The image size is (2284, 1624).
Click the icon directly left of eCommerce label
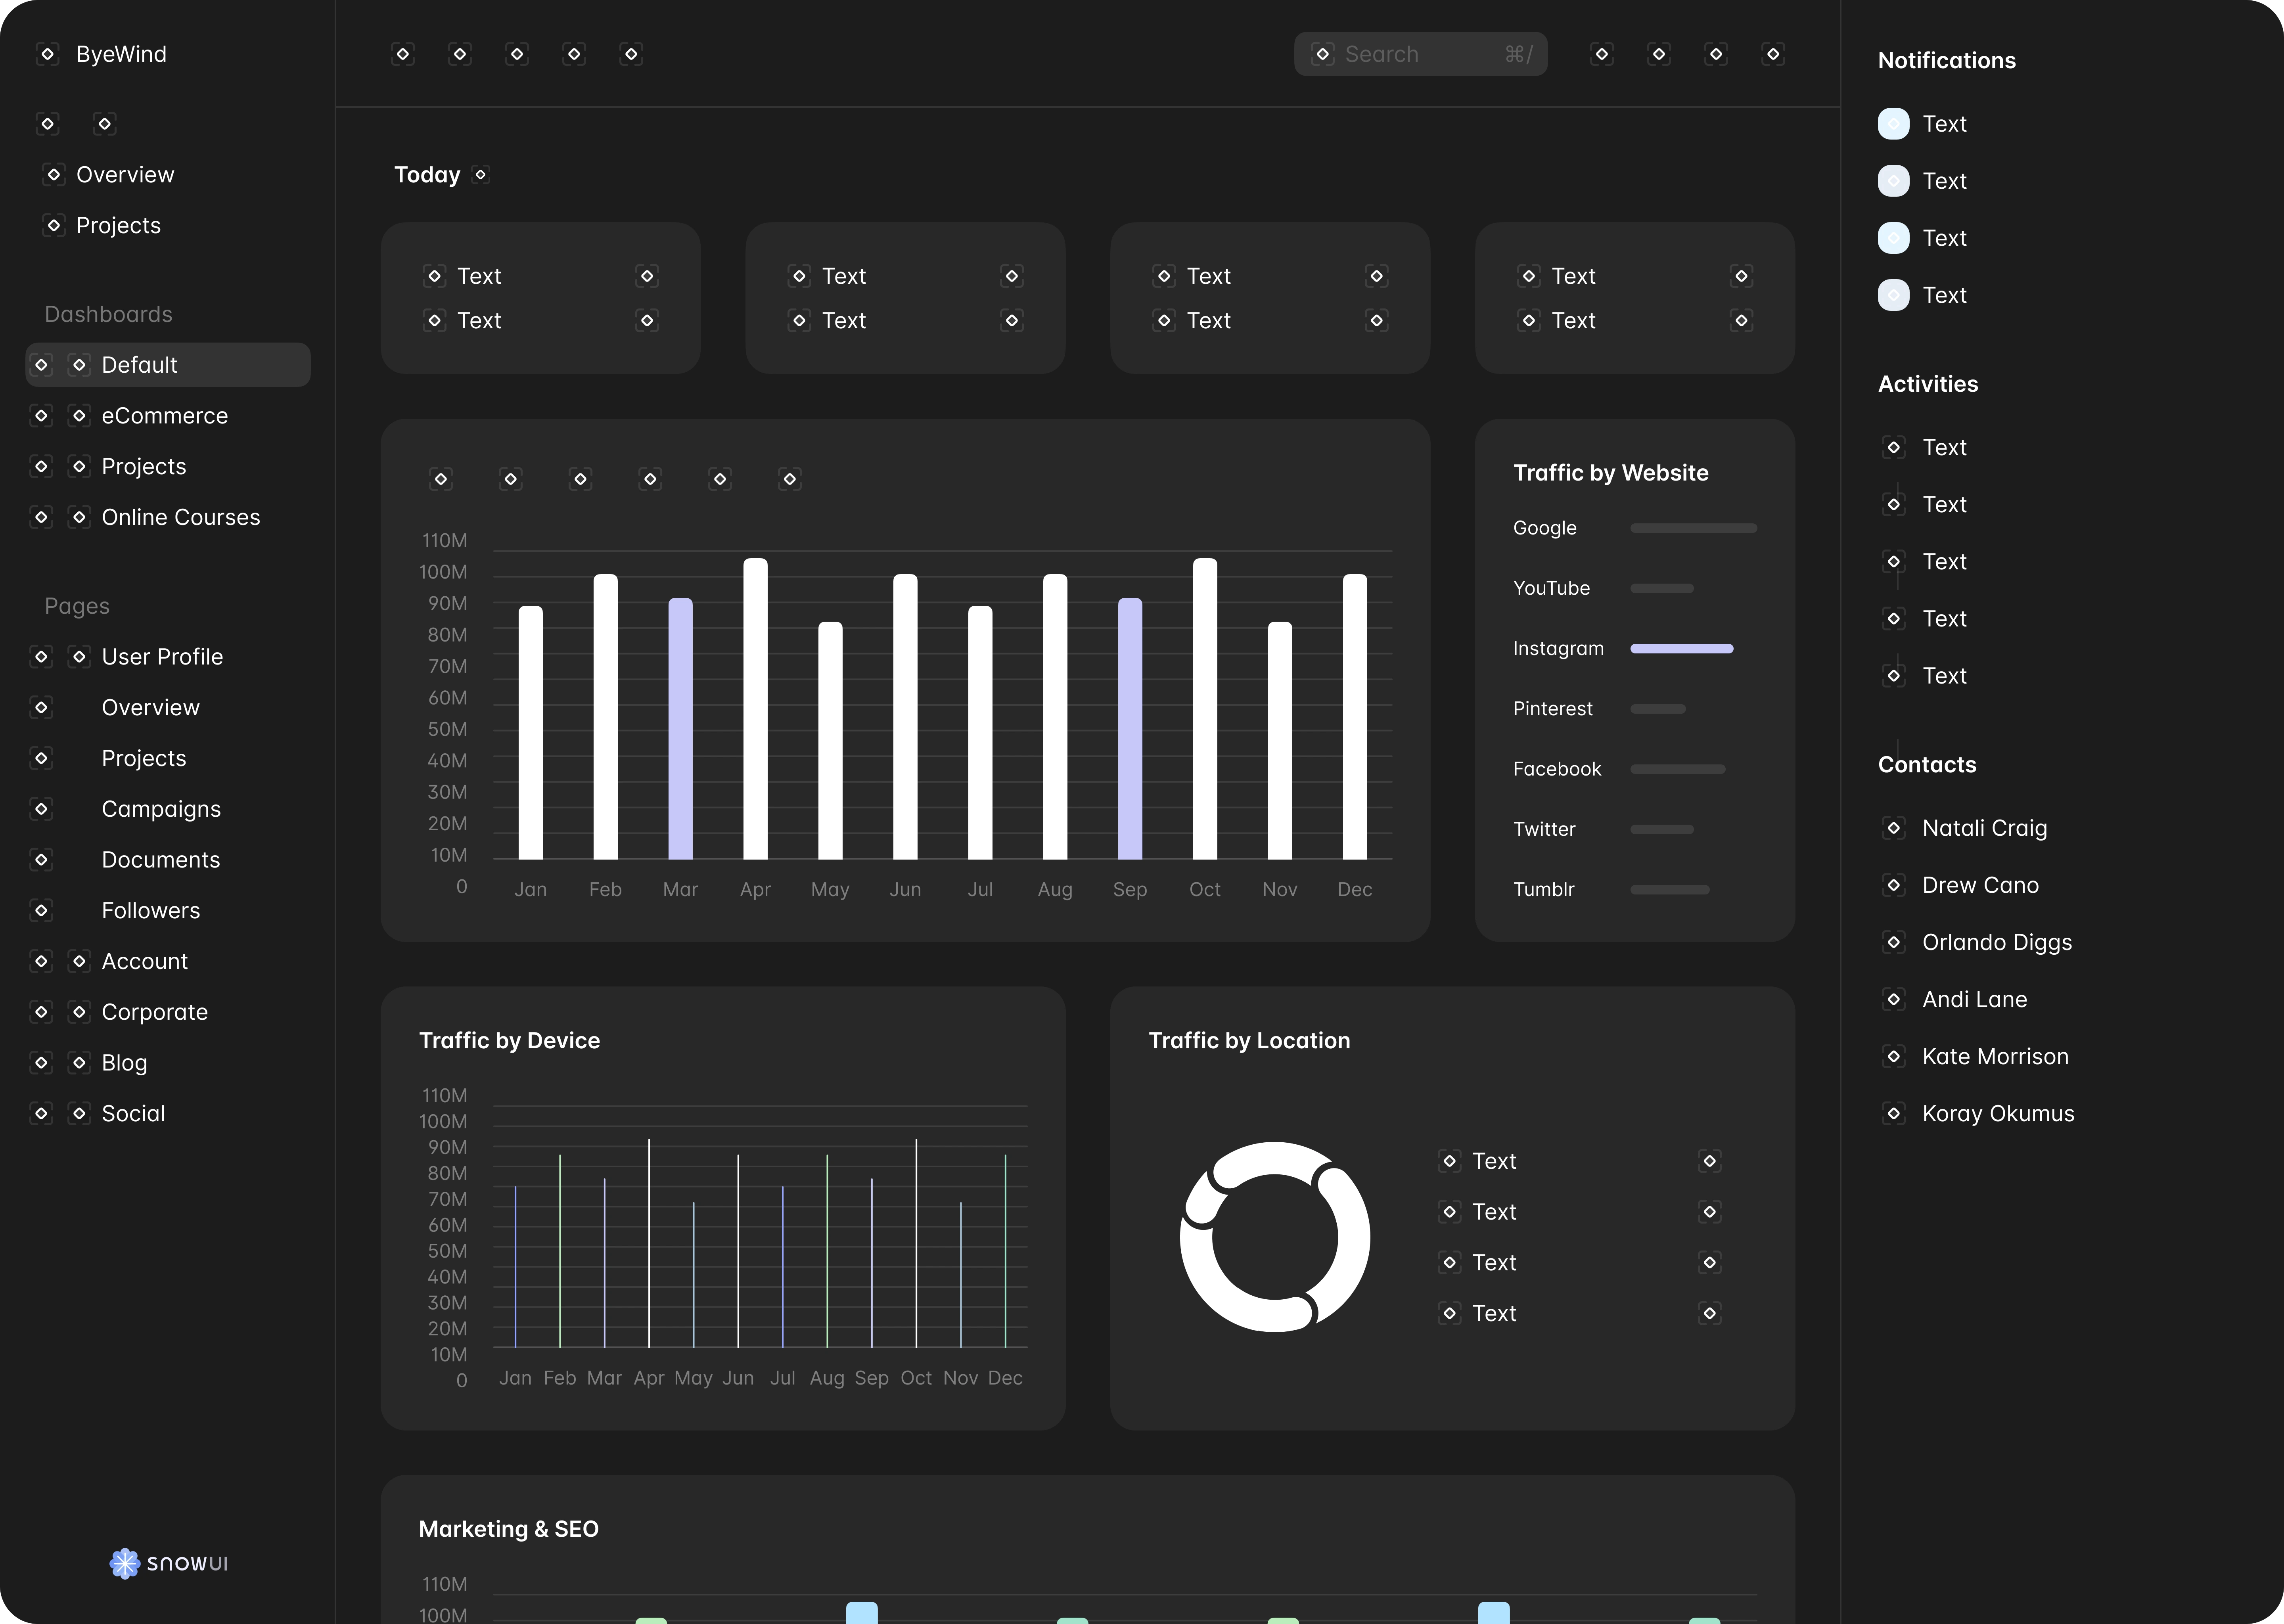(79, 416)
